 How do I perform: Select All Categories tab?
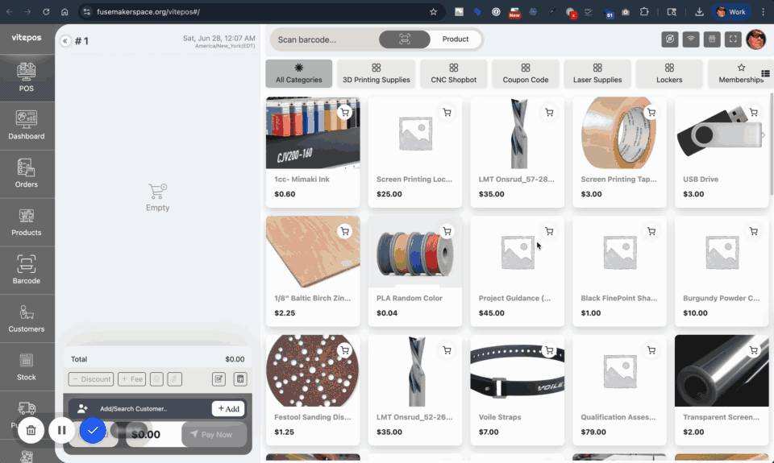click(298, 73)
